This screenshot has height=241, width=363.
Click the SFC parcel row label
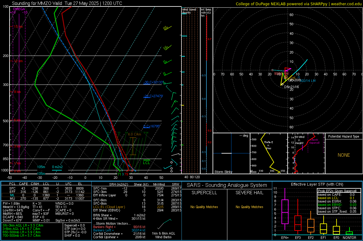click(12, 188)
